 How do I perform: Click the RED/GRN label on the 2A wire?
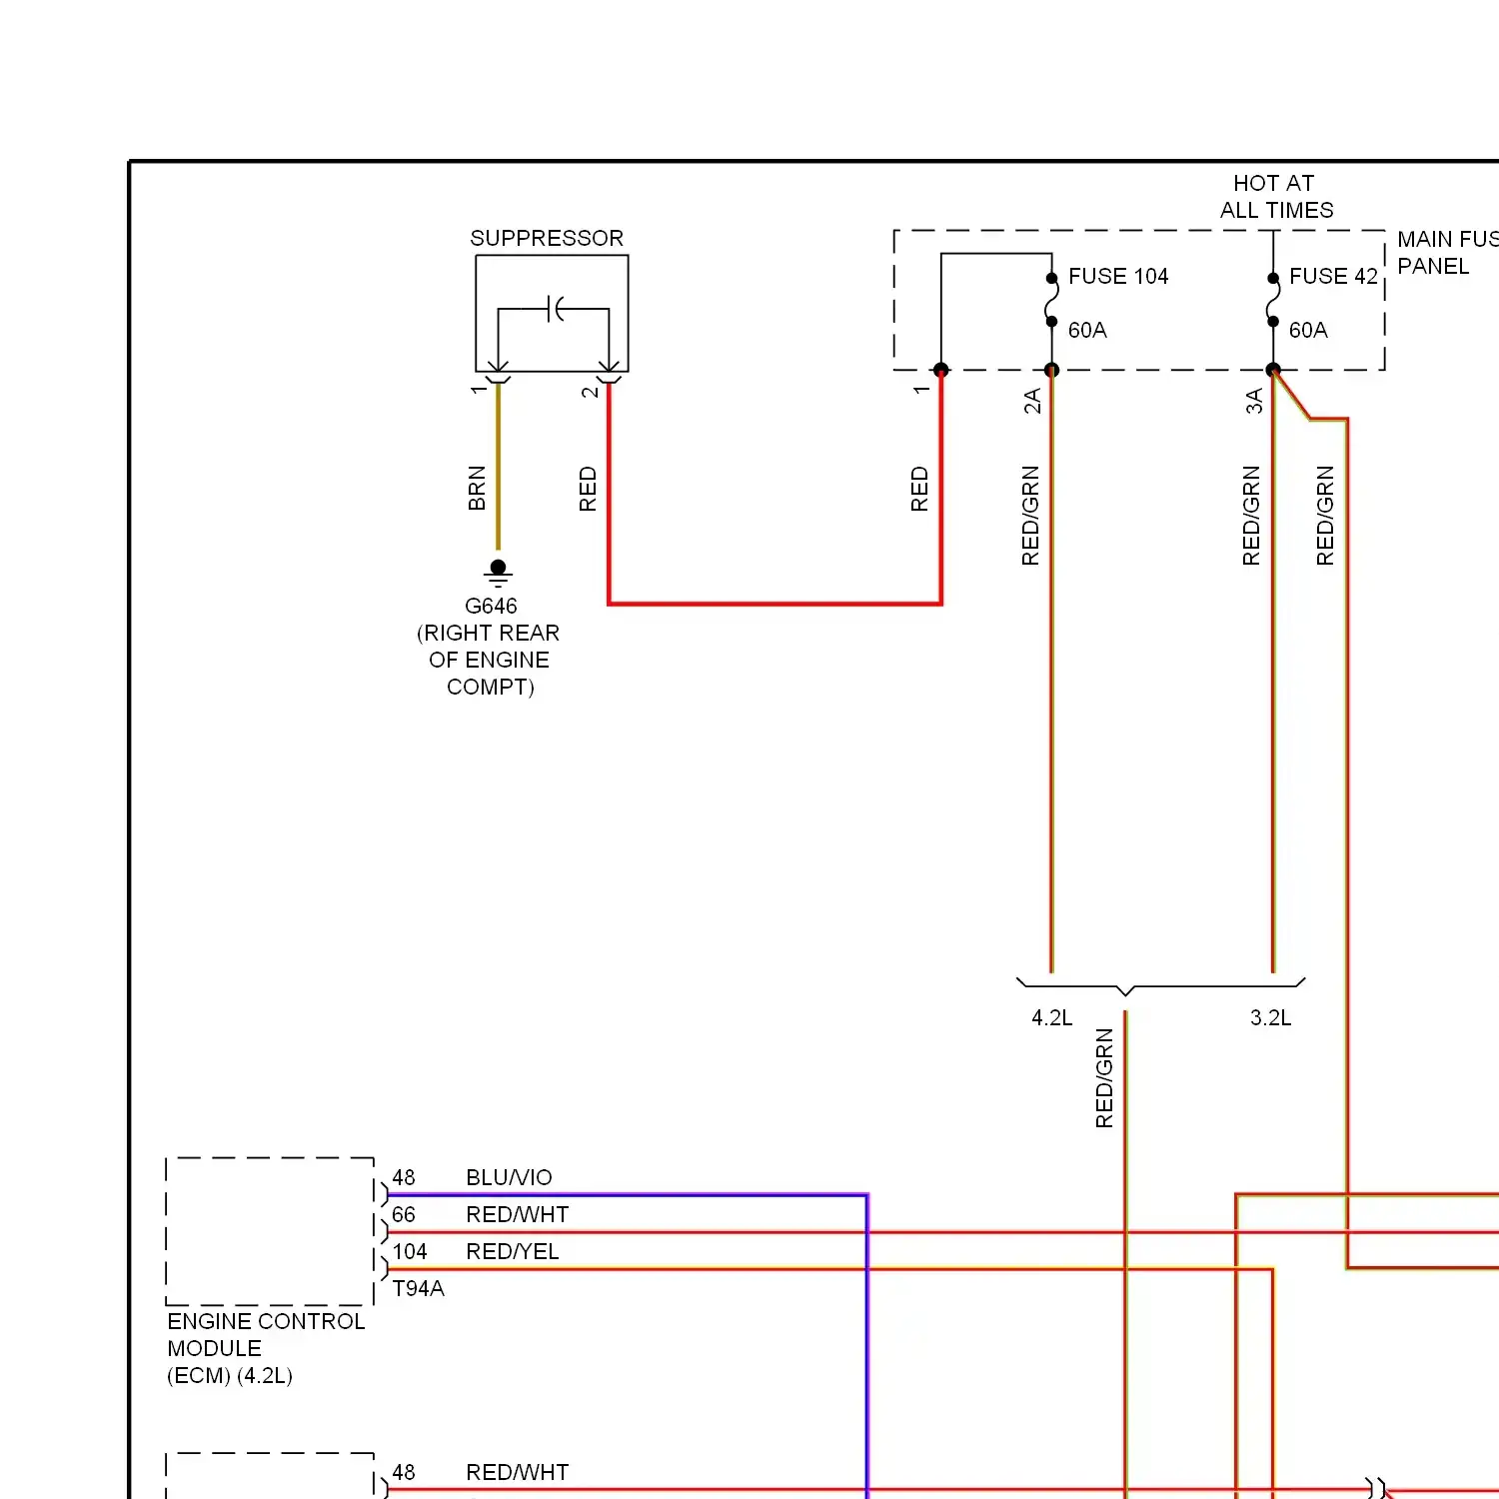pyautogui.click(x=1030, y=516)
